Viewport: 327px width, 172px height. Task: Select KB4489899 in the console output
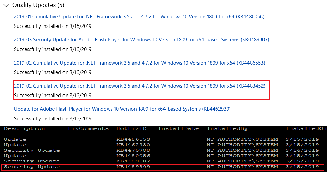point(133,167)
